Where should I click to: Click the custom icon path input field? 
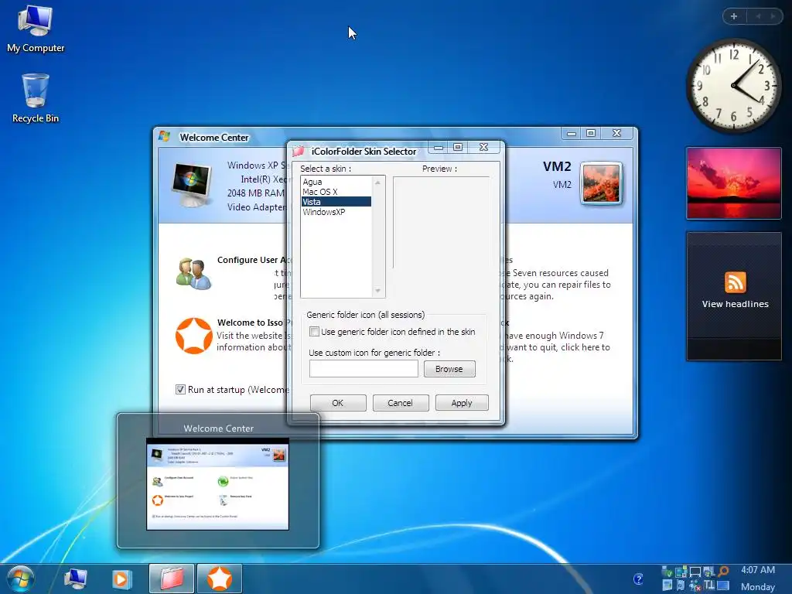364,369
